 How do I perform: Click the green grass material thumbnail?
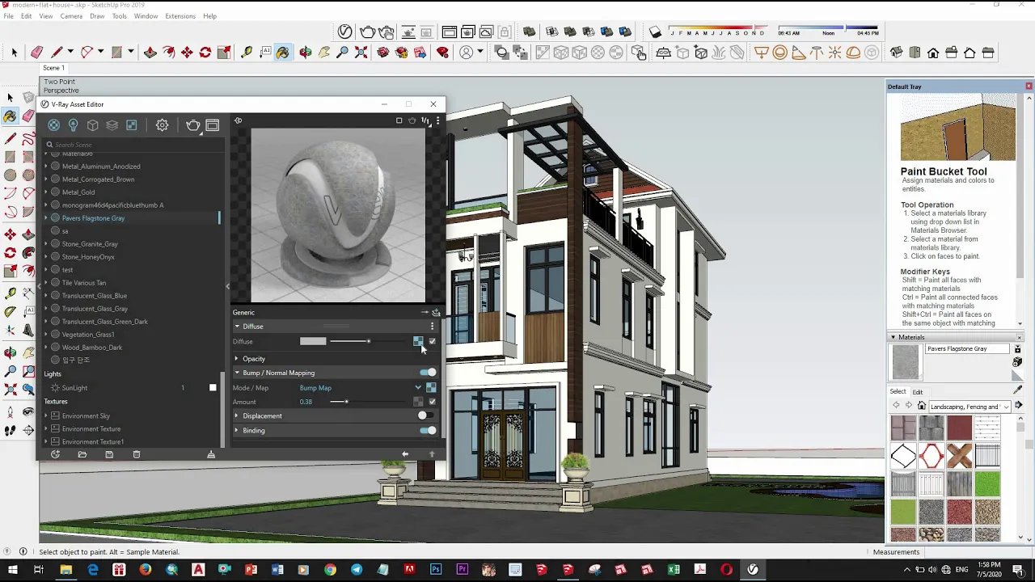tap(986, 483)
